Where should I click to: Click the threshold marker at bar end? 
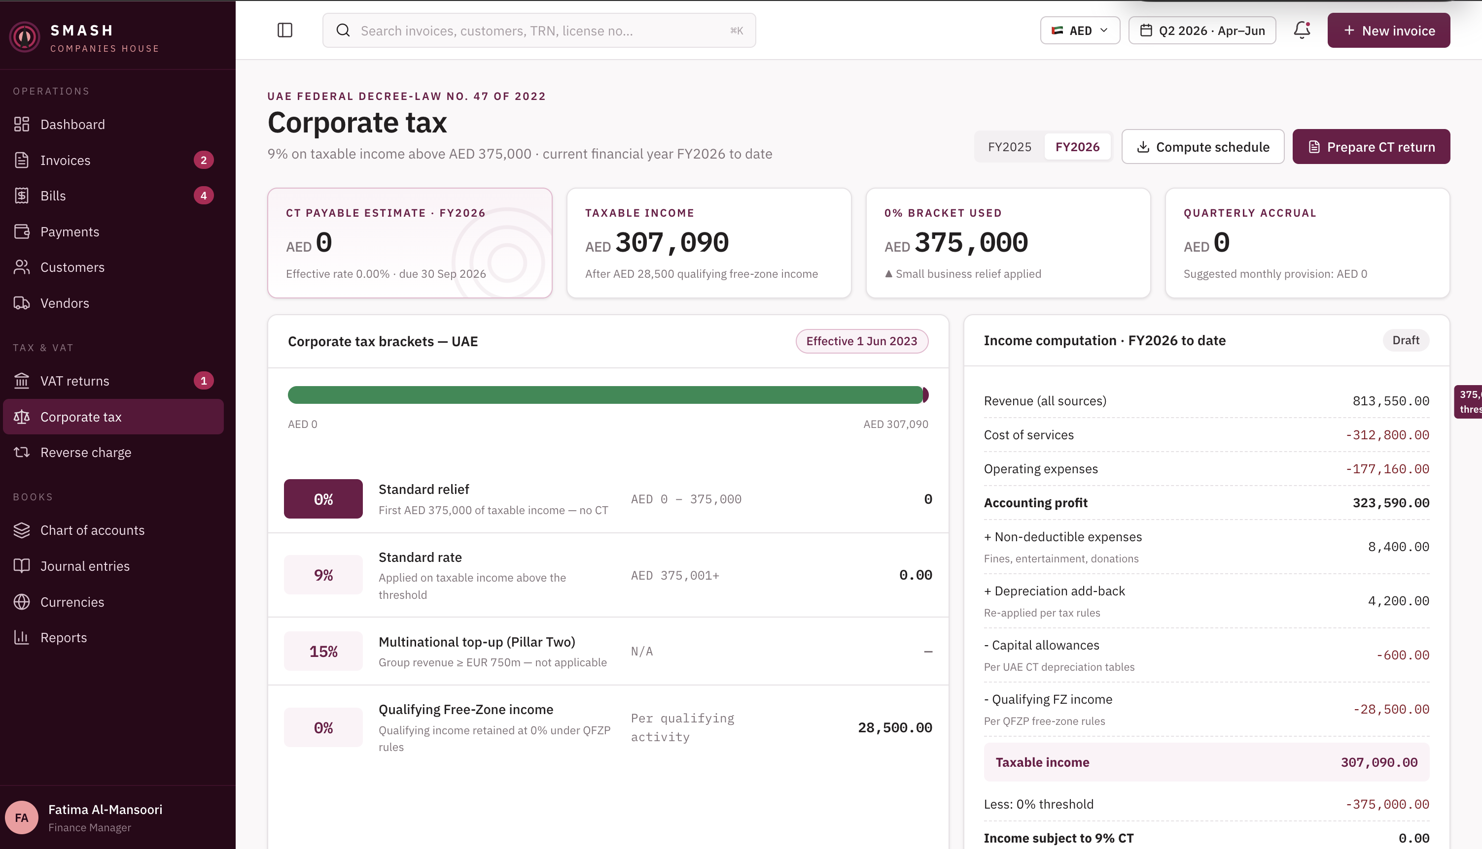tap(925, 395)
